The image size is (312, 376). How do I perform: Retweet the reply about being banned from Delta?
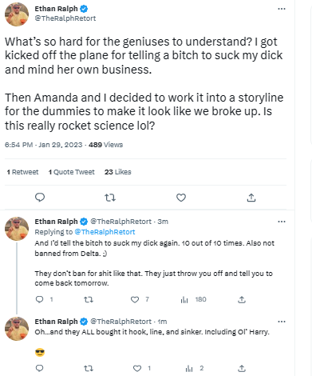point(89,300)
